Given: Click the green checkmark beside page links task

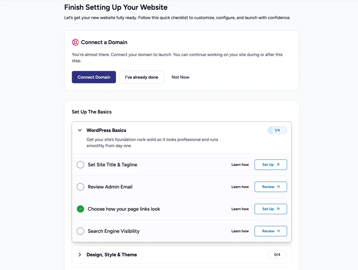Looking at the screenshot, I should tap(80, 209).
